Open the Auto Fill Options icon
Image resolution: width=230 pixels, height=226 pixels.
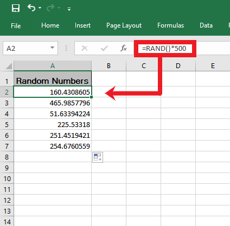98,157
